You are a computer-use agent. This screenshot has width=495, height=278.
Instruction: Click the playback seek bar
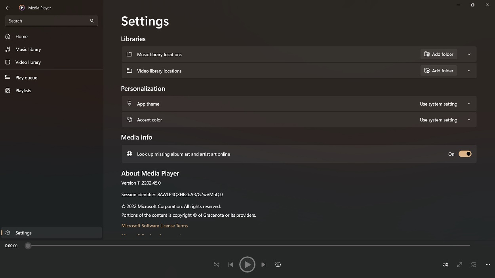pyautogui.click(x=249, y=246)
